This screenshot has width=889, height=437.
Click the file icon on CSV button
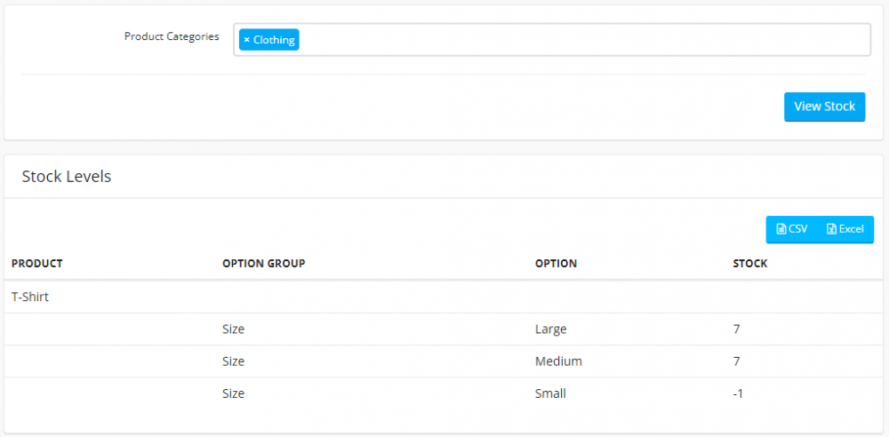[781, 229]
